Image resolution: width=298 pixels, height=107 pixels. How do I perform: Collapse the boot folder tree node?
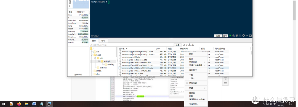pos(92,55)
